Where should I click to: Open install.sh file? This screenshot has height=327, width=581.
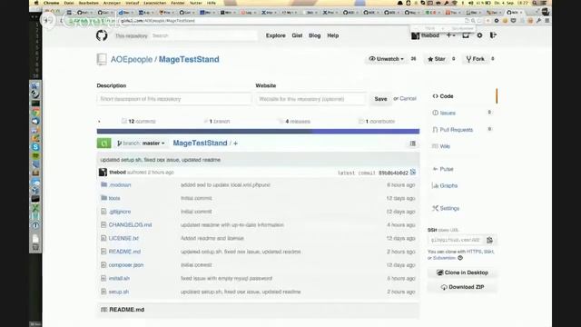point(119,279)
